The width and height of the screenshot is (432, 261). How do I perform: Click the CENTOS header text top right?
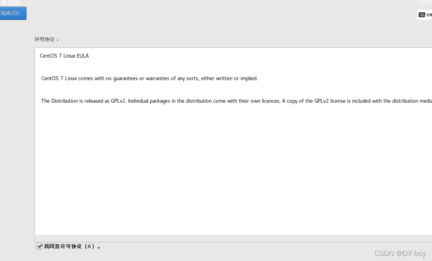coord(425,3)
